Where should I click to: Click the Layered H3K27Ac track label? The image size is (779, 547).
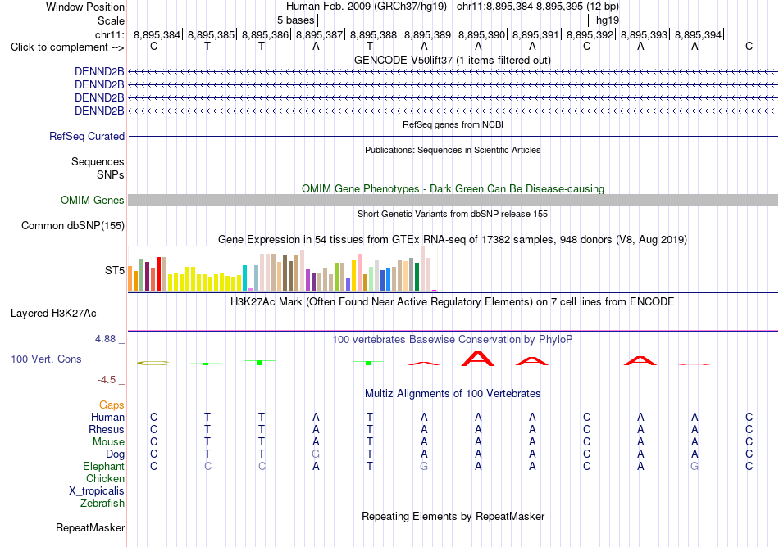53,314
